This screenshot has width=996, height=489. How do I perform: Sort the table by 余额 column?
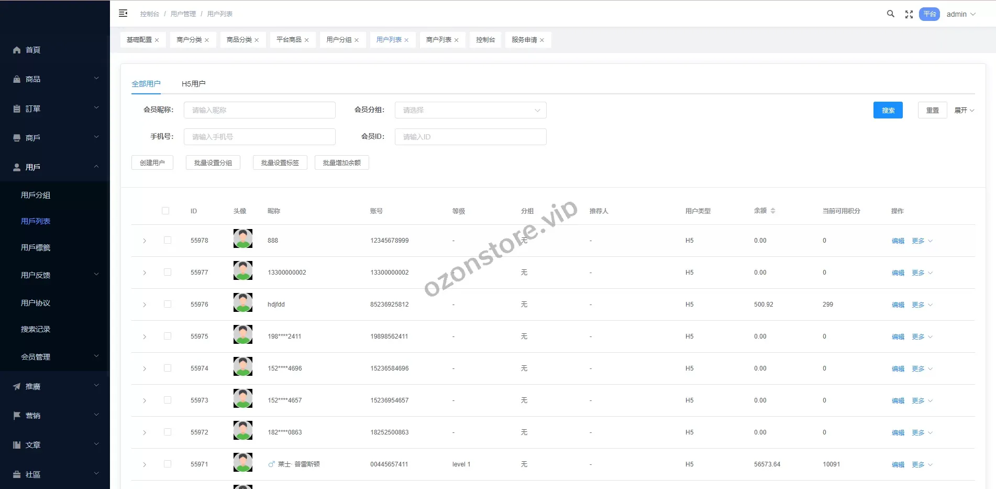pos(772,211)
